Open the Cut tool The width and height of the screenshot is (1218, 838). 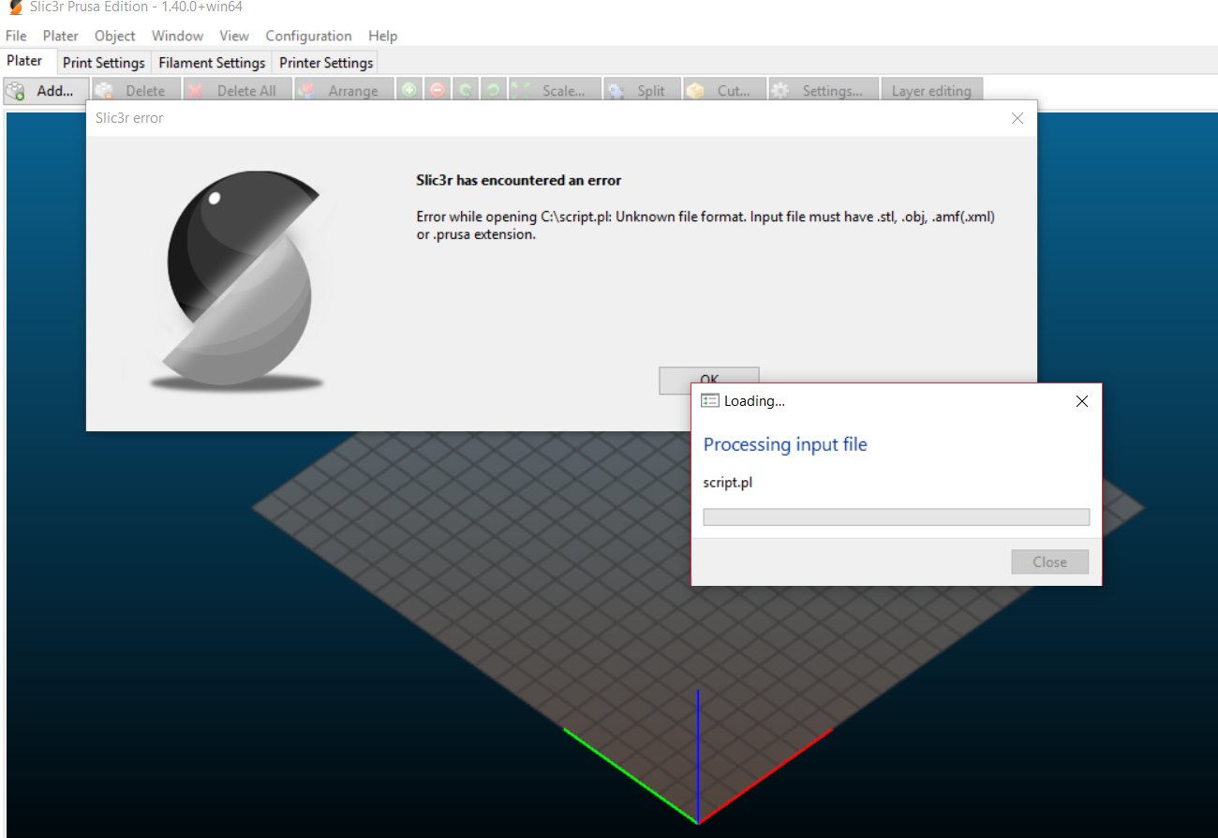724,90
